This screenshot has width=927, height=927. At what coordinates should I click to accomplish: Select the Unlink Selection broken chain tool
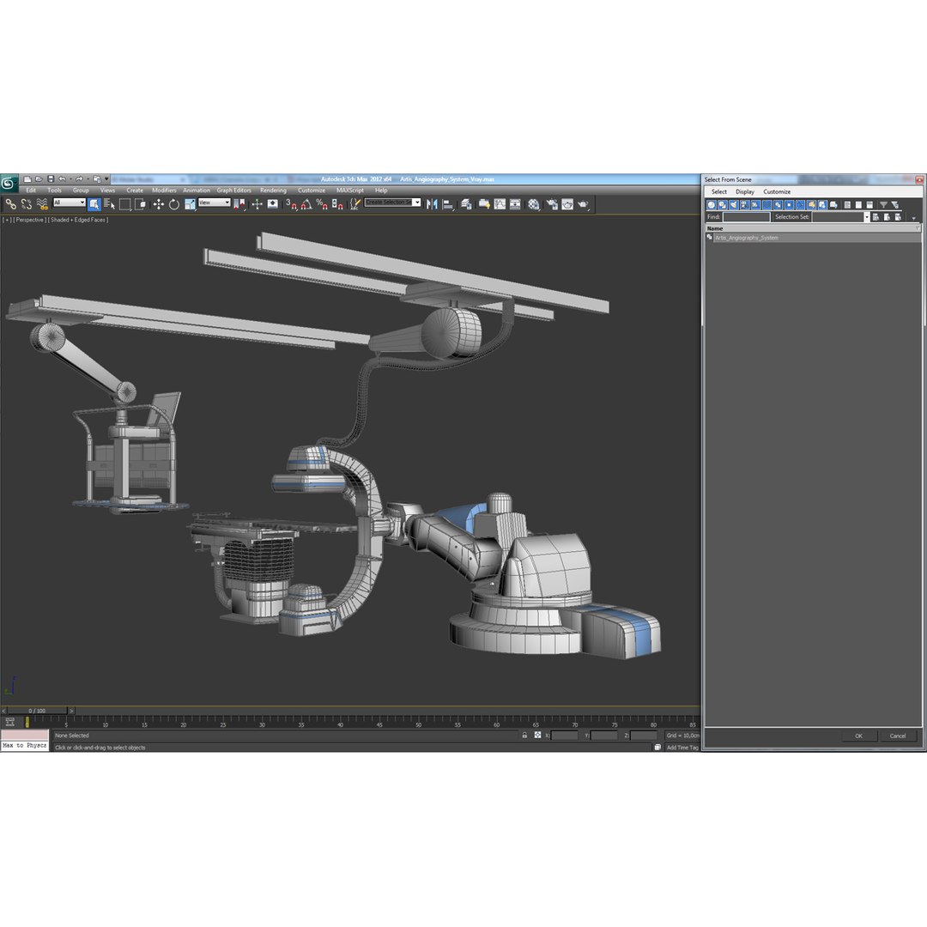tap(27, 204)
